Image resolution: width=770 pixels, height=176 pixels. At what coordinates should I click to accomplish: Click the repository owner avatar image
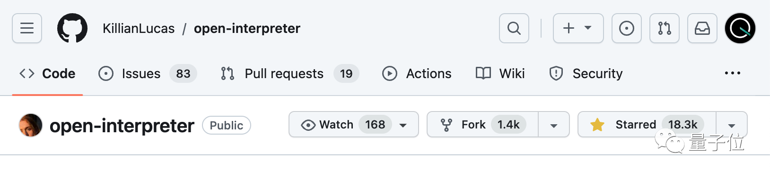31,125
